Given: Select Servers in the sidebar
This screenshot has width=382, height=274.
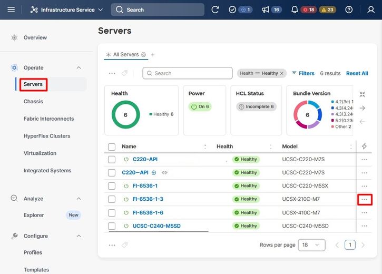Looking at the screenshot, I should [33, 84].
